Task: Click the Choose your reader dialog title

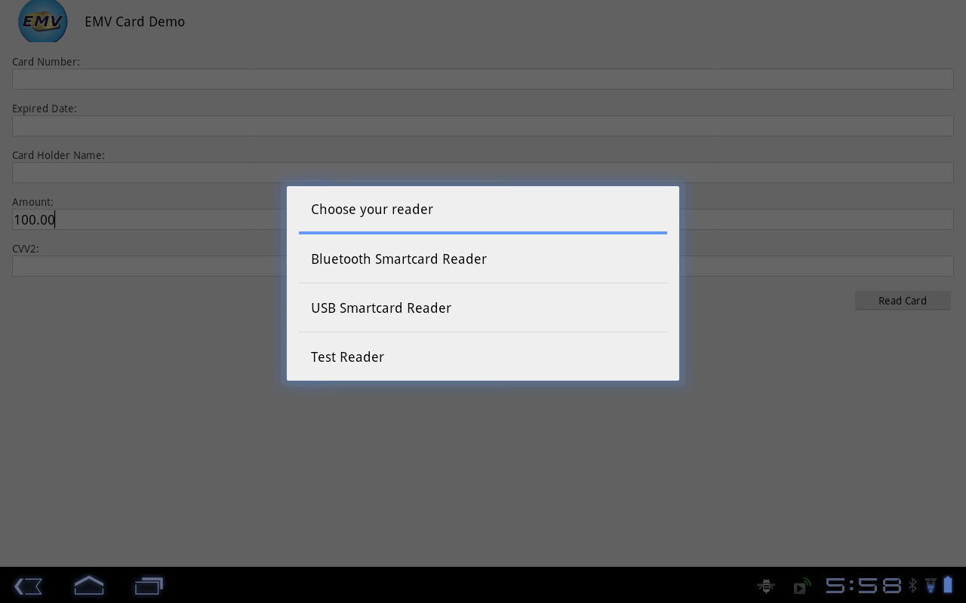Action: (372, 210)
